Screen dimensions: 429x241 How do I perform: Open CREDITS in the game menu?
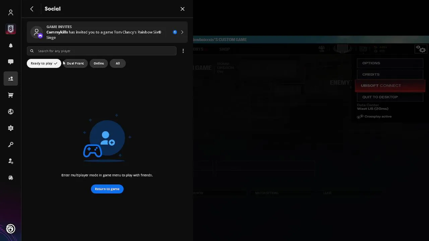(390, 74)
